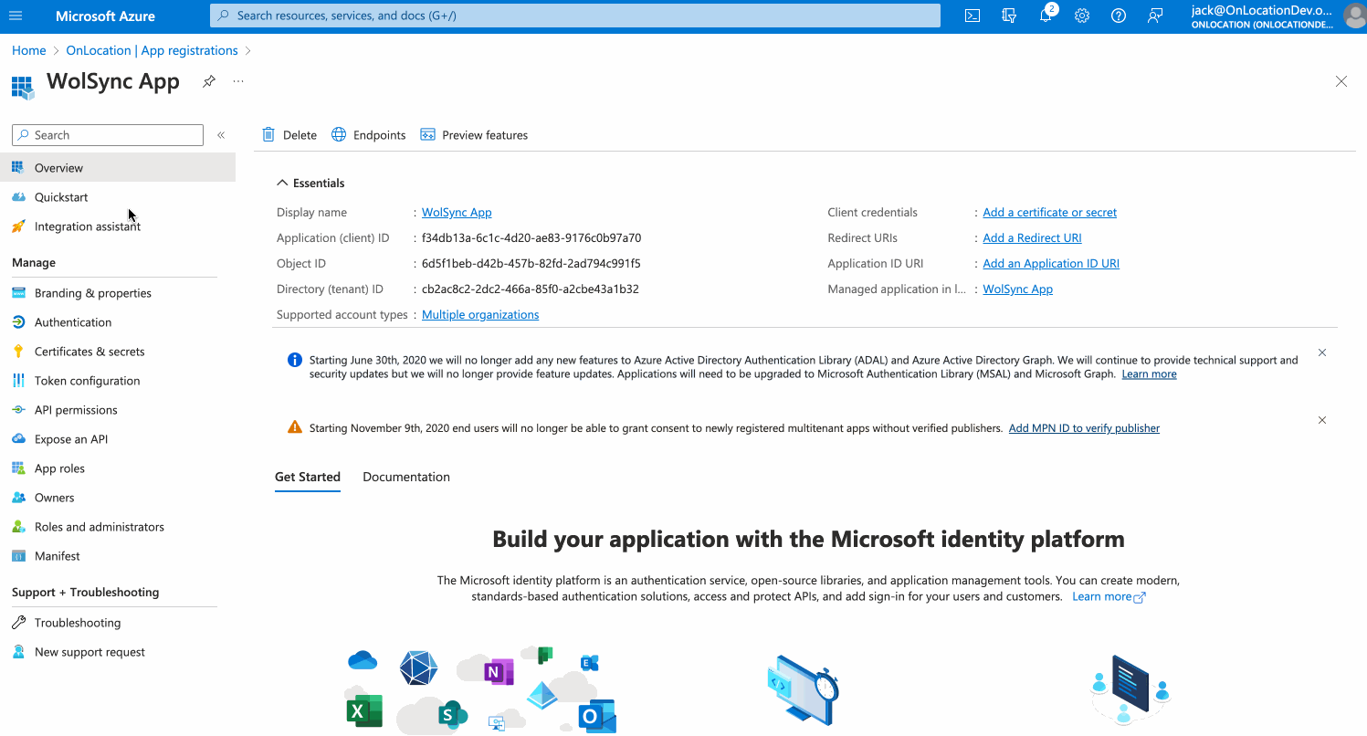Open the Directories and subscriptions filter icon
The height and width of the screenshot is (736, 1367).
click(x=1009, y=16)
